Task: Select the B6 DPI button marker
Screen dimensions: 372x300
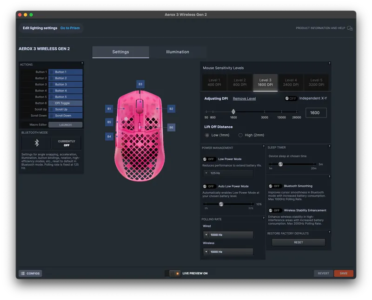Action: 171,127
